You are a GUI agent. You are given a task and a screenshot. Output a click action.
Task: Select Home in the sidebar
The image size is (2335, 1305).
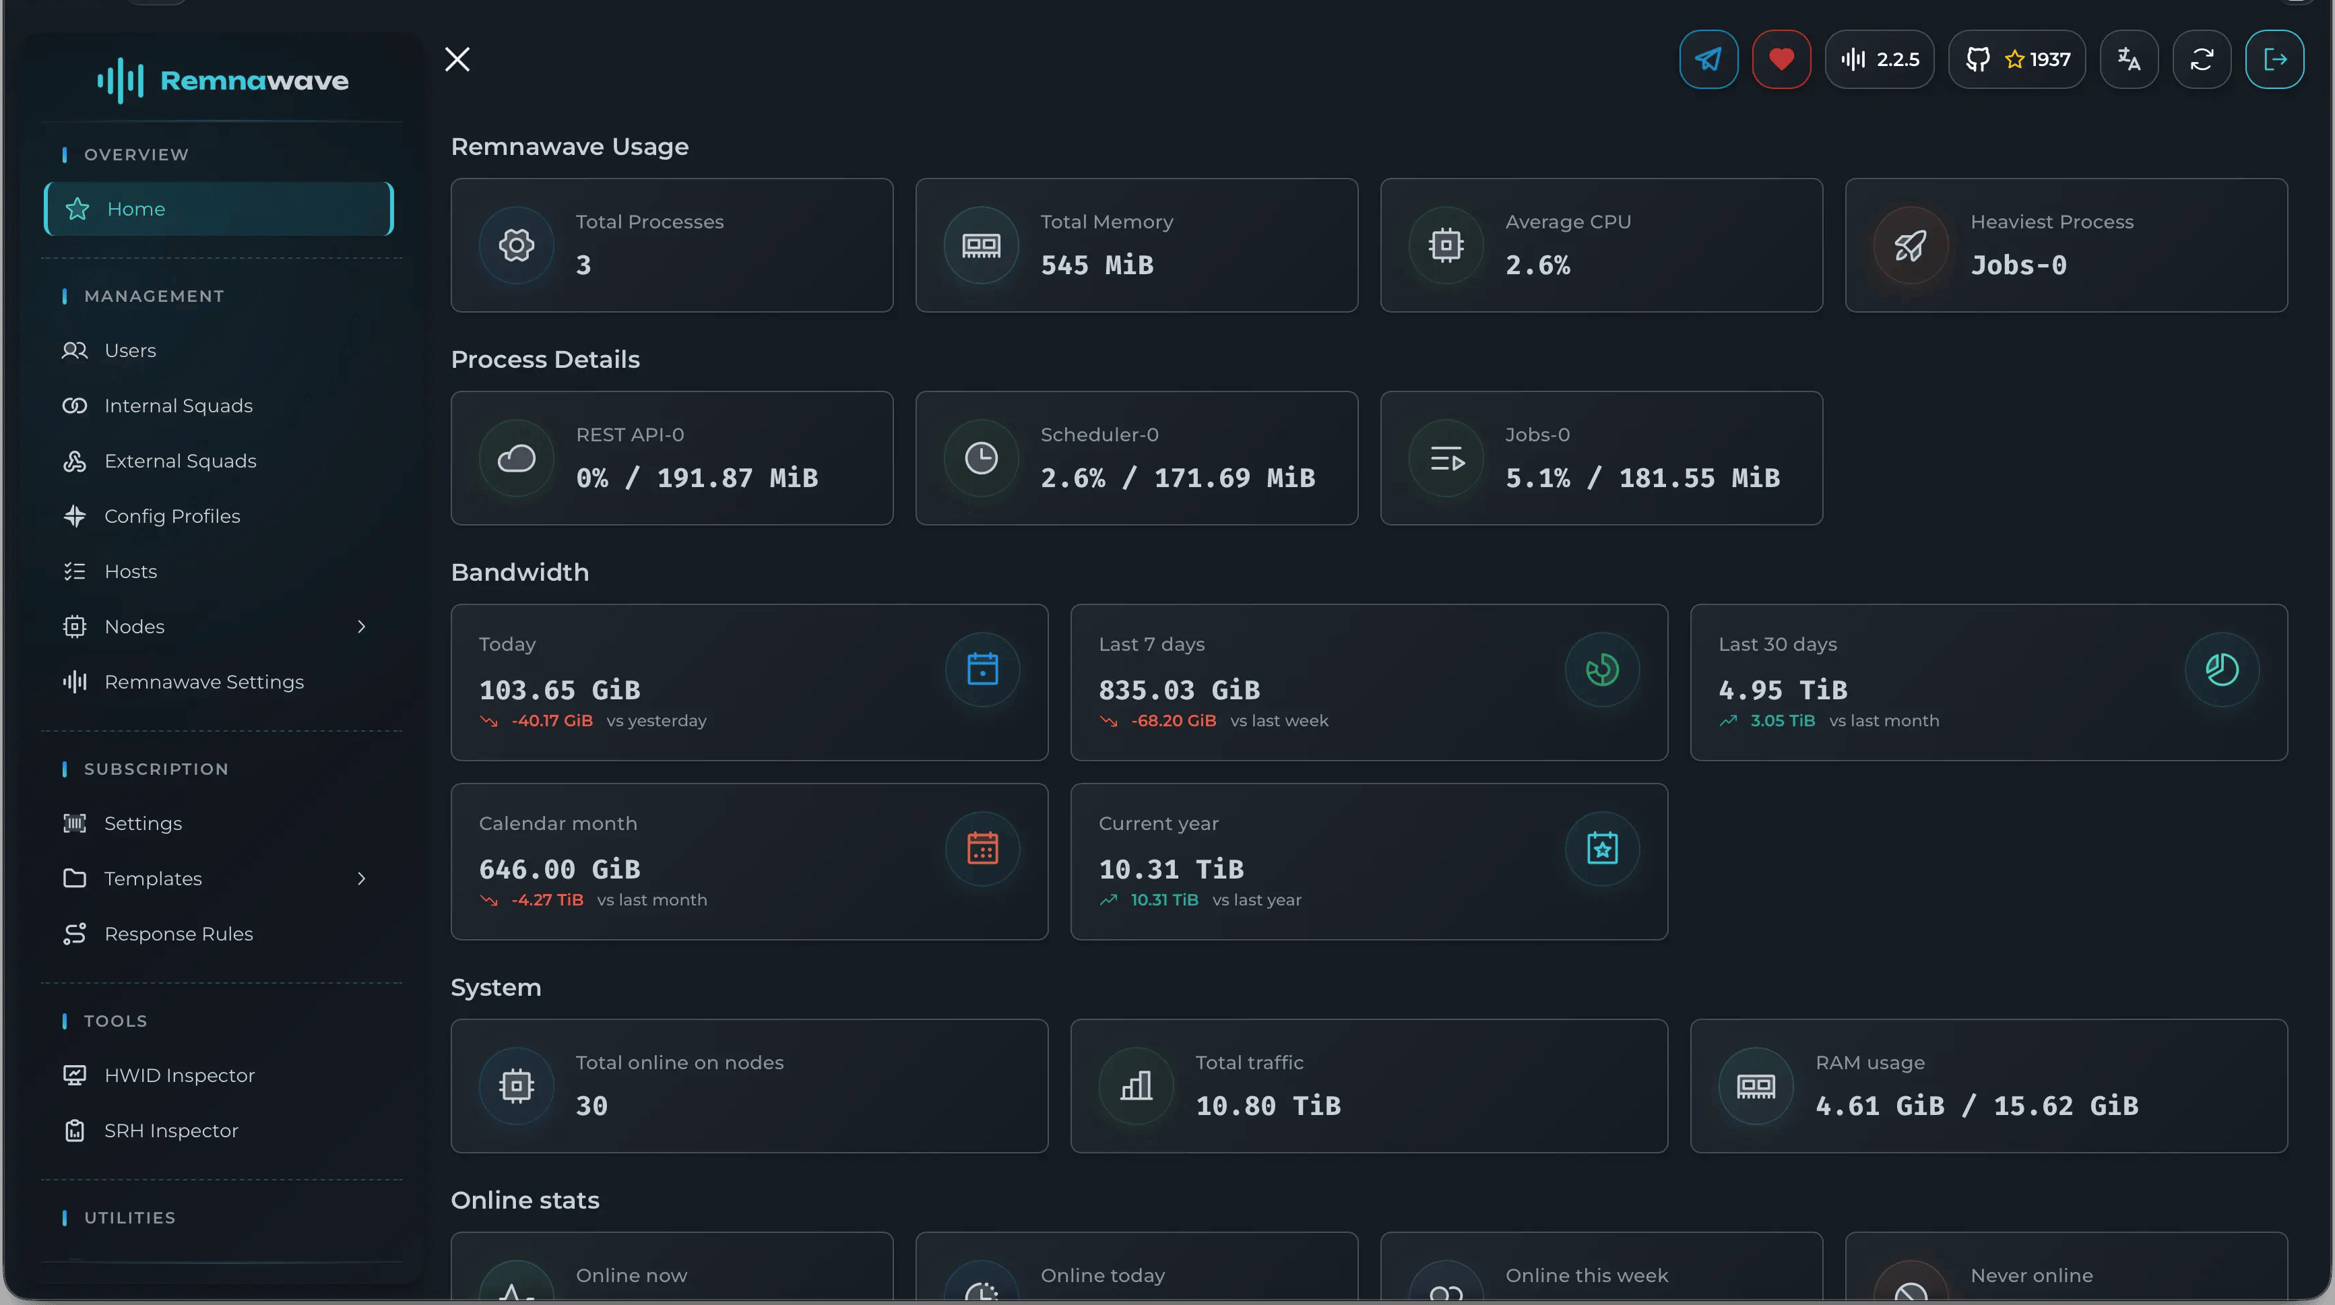(220, 210)
